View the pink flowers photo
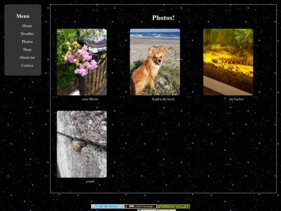The image size is (281, 211). coord(82,62)
